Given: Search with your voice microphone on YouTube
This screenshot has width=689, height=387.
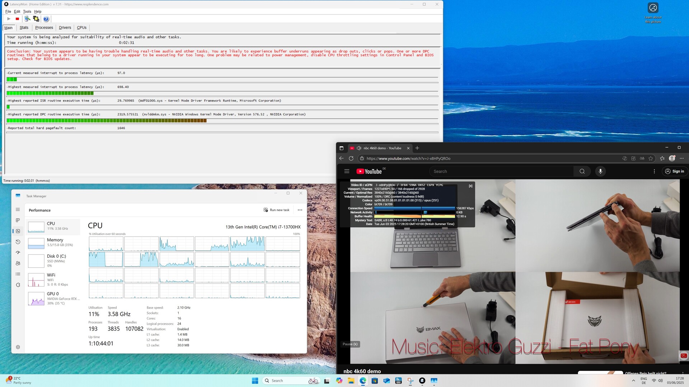Looking at the screenshot, I should (600, 171).
